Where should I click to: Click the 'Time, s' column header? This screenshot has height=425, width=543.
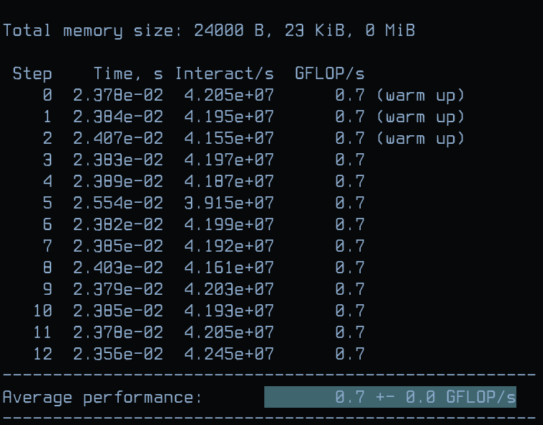128,74
